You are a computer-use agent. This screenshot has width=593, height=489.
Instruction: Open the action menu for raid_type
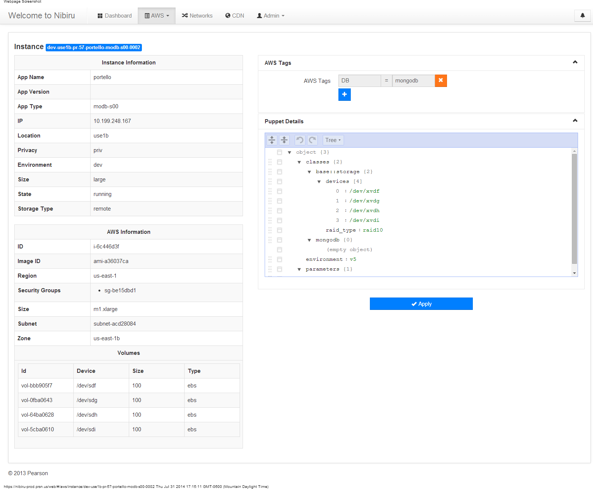tap(279, 230)
